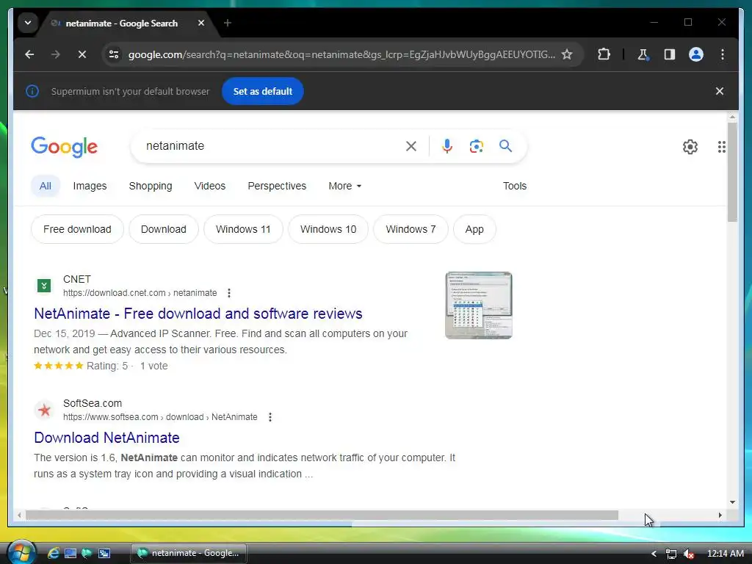Screen dimensions: 752x564
Task: Apply the Windows 11 suggestion chip
Action: click(243, 229)
